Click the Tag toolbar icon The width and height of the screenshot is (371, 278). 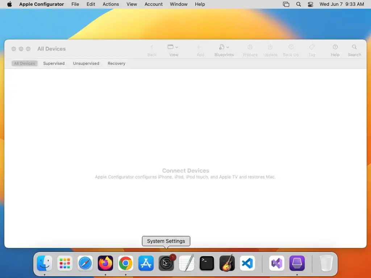(x=312, y=50)
